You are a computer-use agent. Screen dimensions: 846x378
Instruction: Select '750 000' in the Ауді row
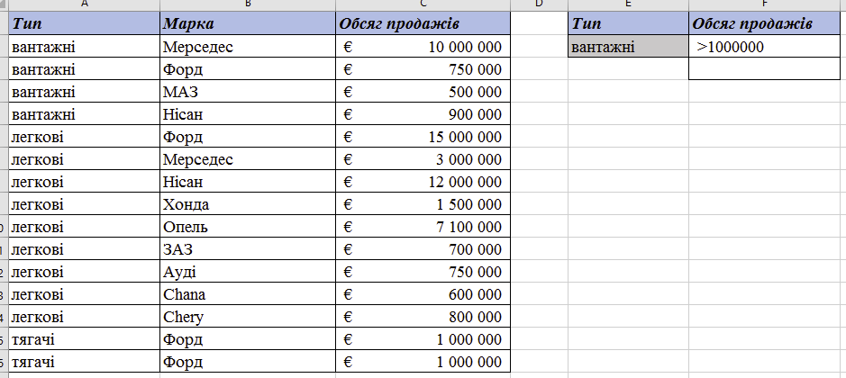(423, 272)
